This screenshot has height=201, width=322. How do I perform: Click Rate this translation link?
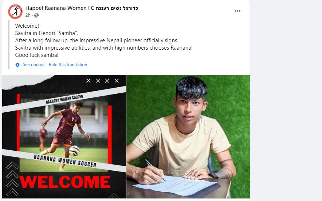[x=68, y=65]
